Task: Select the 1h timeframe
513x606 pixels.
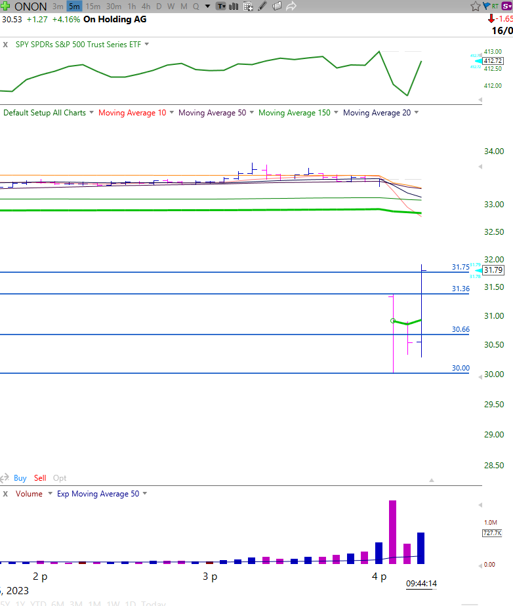Action: click(x=132, y=7)
